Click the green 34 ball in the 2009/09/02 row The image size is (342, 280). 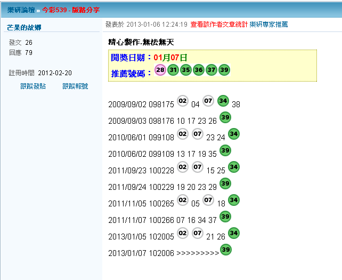click(x=223, y=101)
